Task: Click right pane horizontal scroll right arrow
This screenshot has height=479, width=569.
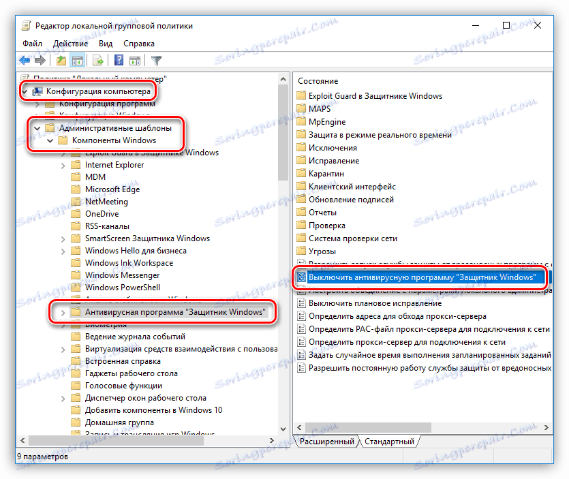Action: coord(546,428)
